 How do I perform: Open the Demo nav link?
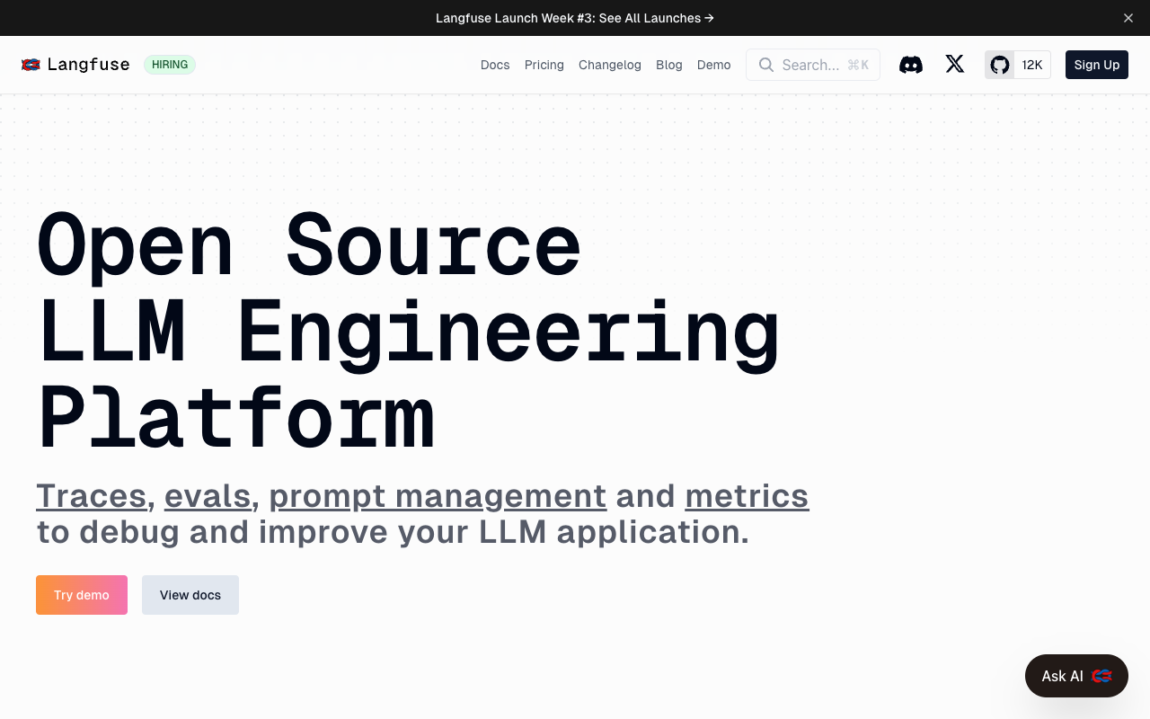point(714,65)
